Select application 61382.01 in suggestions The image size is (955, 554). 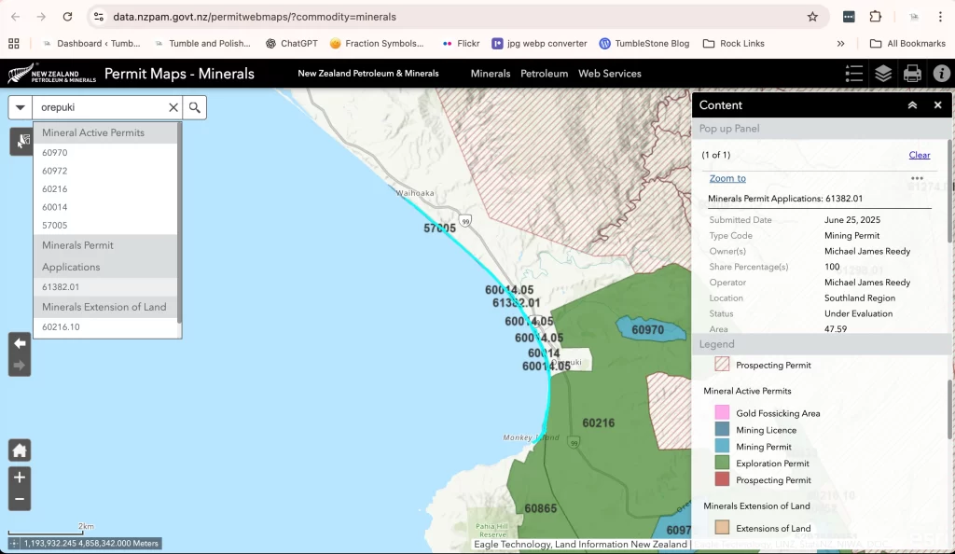pos(61,287)
